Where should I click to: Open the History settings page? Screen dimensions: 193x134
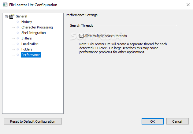click(27, 22)
